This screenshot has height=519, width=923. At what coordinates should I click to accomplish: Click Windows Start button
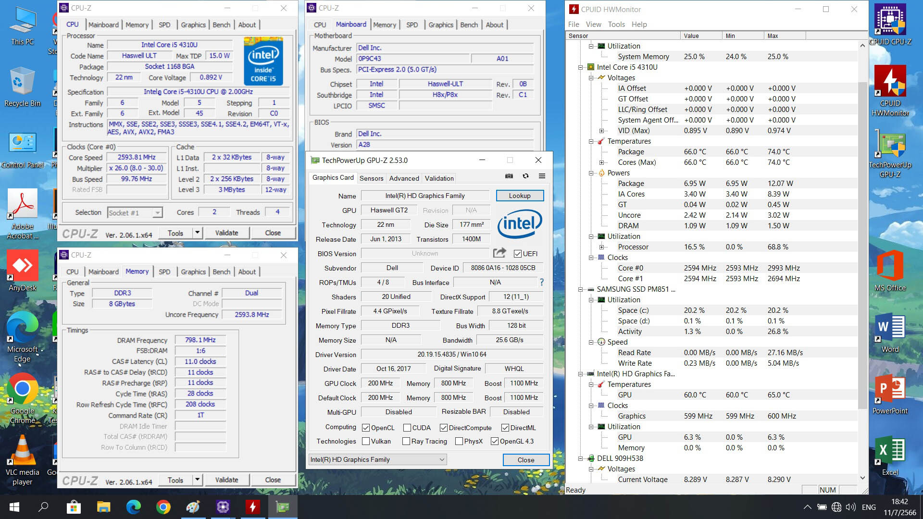click(14, 507)
